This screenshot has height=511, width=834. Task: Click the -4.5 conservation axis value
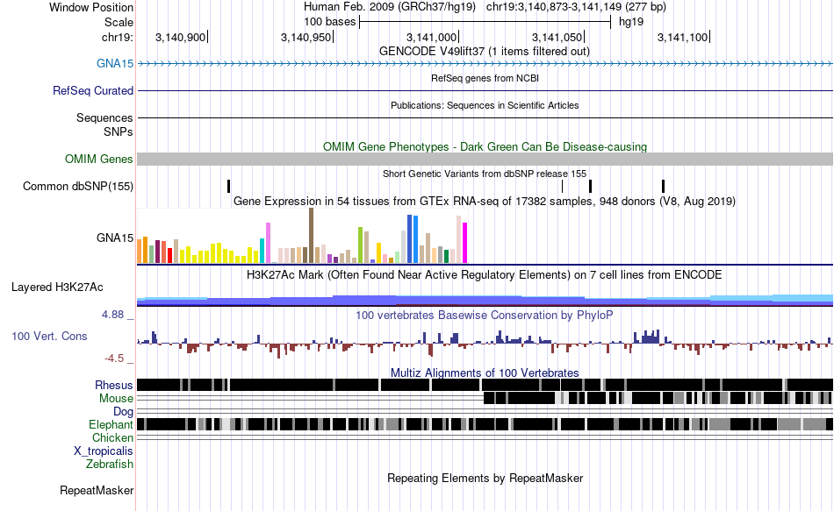(114, 358)
